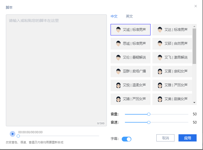This screenshot has width=203, height=150.
Task: Click into the script text input area
Action: [56, 70]
